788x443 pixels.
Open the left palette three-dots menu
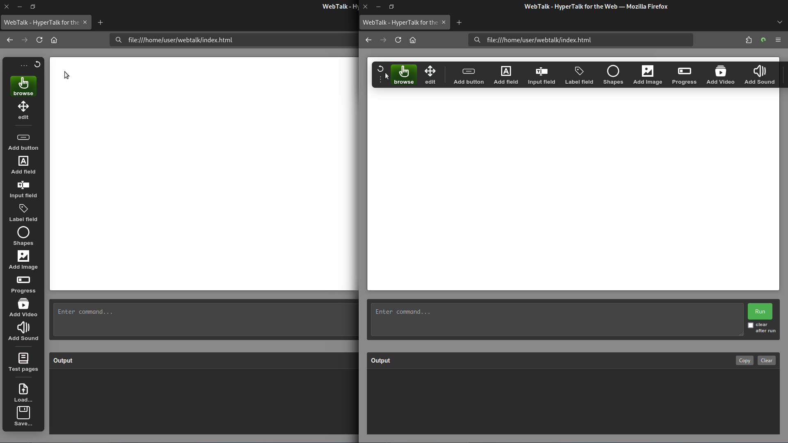tap(24, 65)
